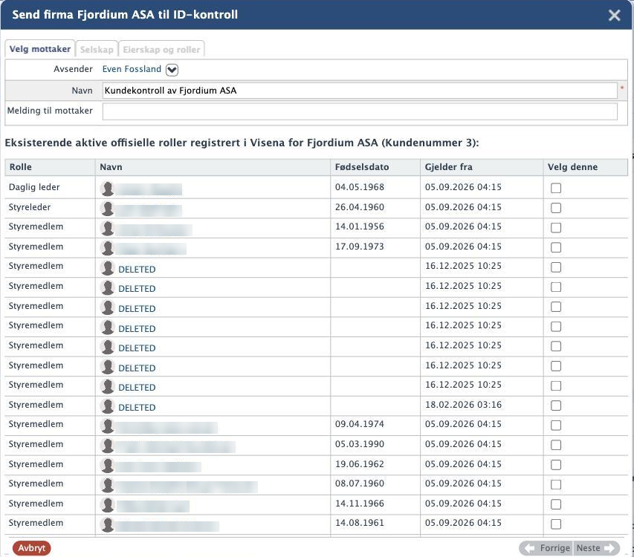This screenshot has height=557, width=634.
Task: Click person icon in the 18.02.2026 03:16 row
Action: click(x=108, y=406)
